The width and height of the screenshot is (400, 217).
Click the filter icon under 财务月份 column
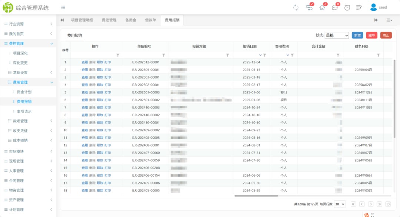click(378, 55)
